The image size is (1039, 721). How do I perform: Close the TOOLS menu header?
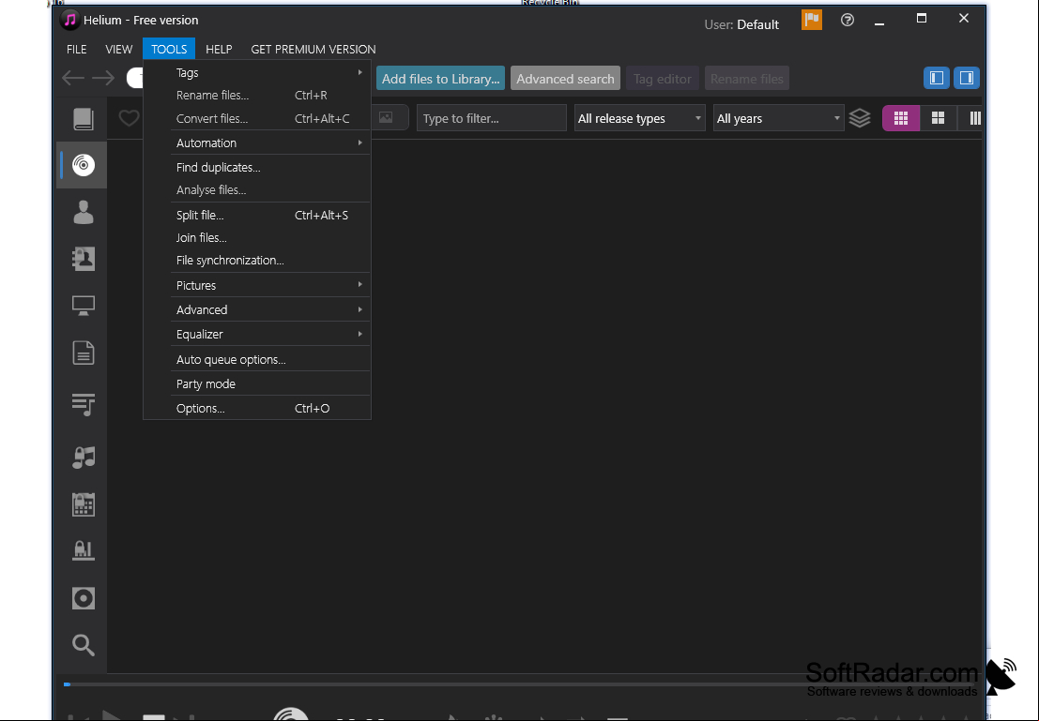pos(169,49)
